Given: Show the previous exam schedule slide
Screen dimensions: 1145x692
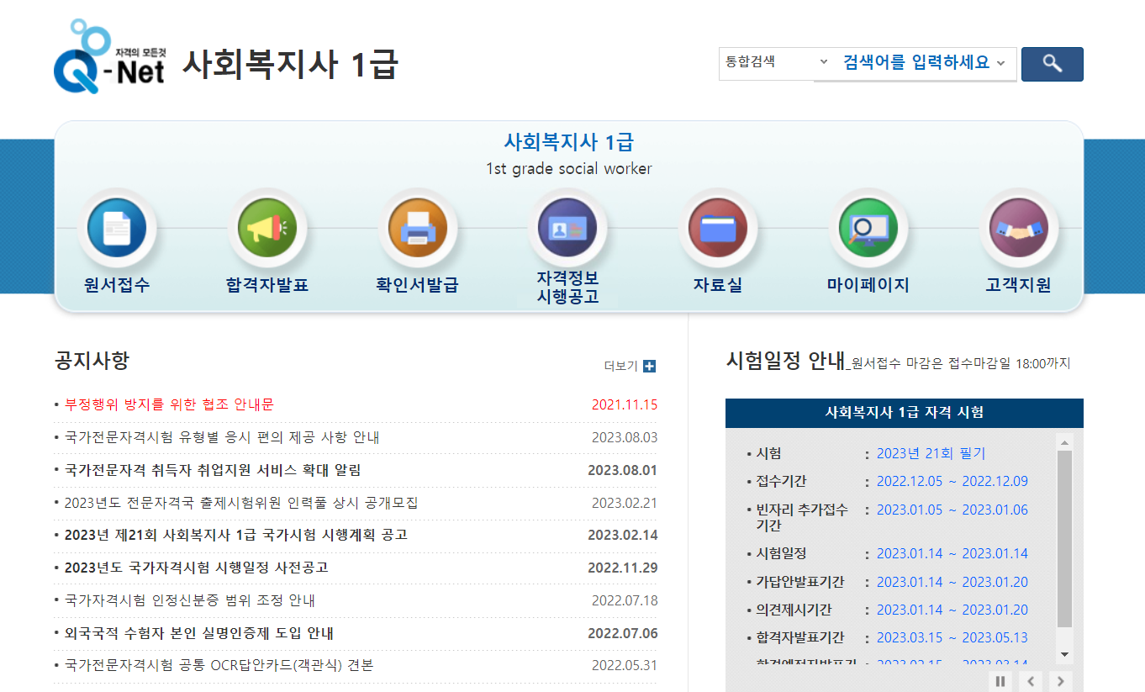Looking at the screenshot, I should click(1031, 681).
